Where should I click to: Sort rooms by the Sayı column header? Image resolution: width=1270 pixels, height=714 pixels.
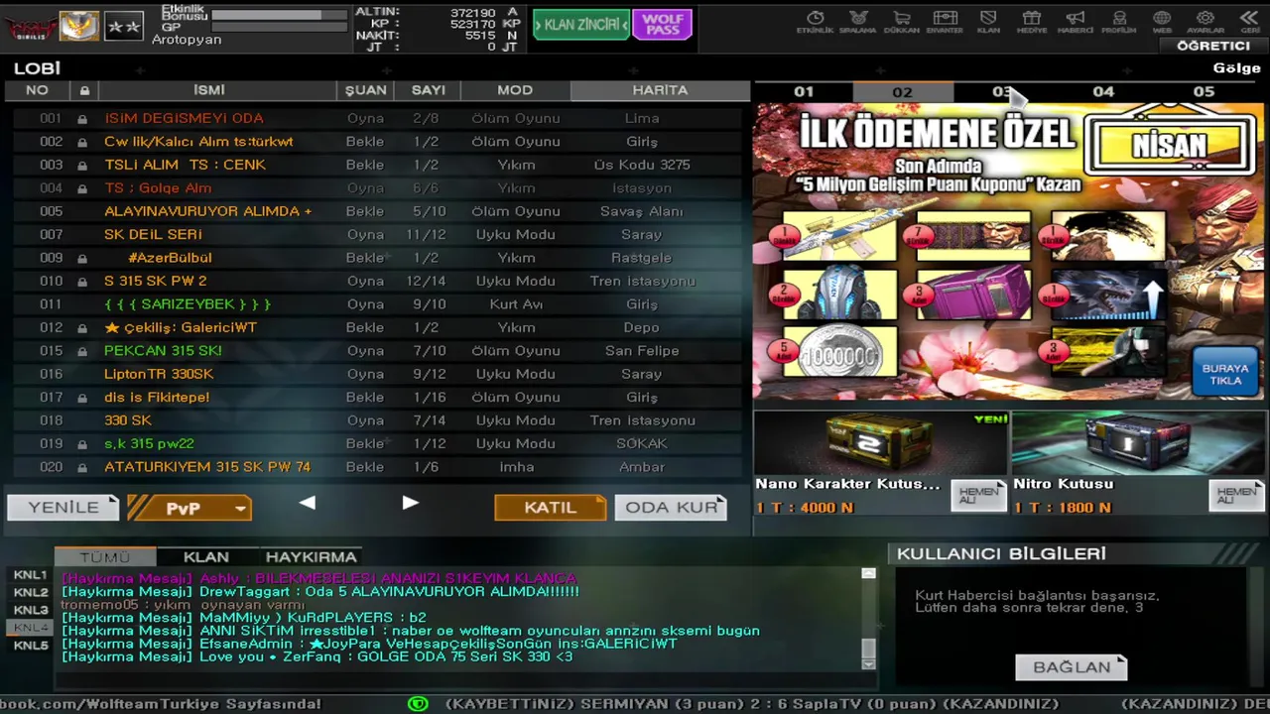(x=429, y=90)
